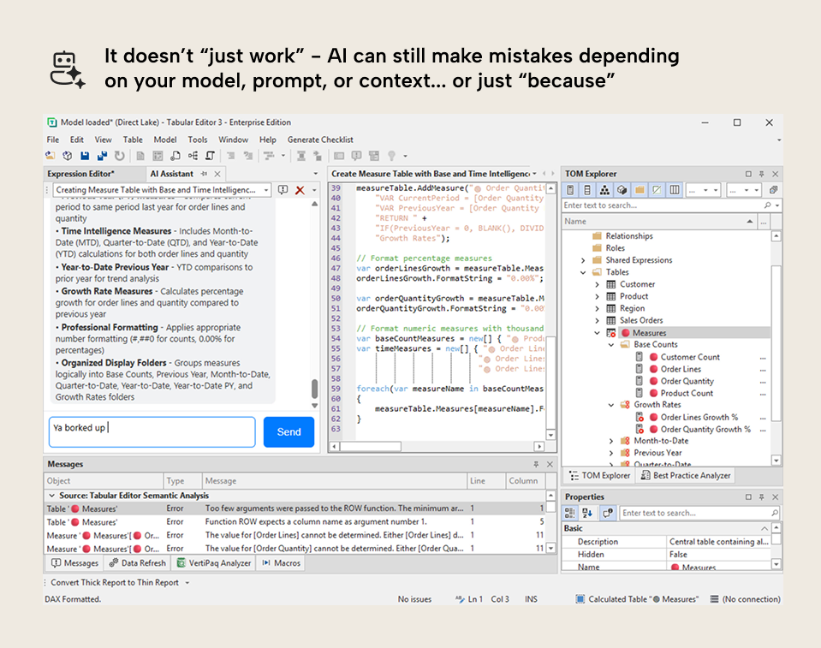Click the red X icon in AI Assistant toolbar
This screenshot has width=821, height=648.
click(300, 190)
